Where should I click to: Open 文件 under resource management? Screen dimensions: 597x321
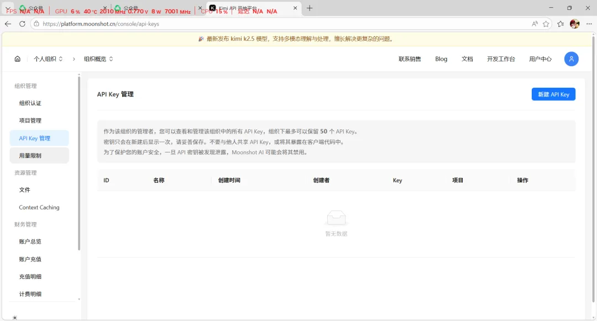(x=39, y=190)
